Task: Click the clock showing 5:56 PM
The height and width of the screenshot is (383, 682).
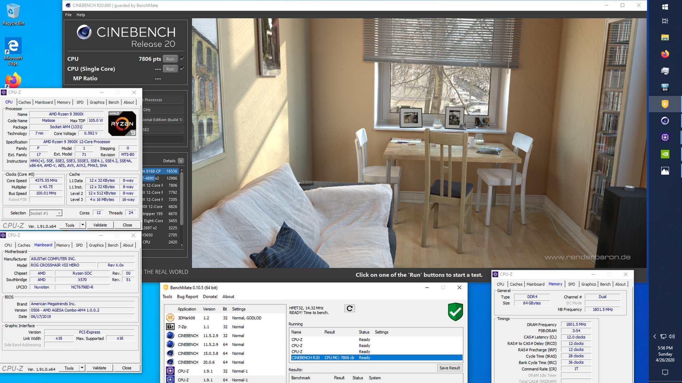Action: click(x=665, y=348)
